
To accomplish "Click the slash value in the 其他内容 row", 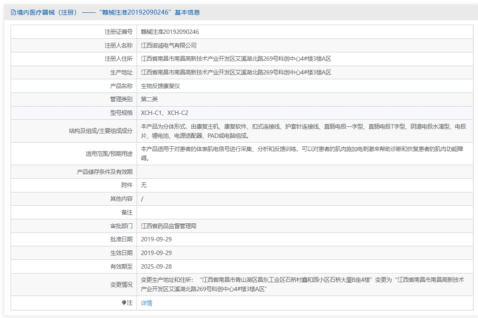I will coord(142,199).
